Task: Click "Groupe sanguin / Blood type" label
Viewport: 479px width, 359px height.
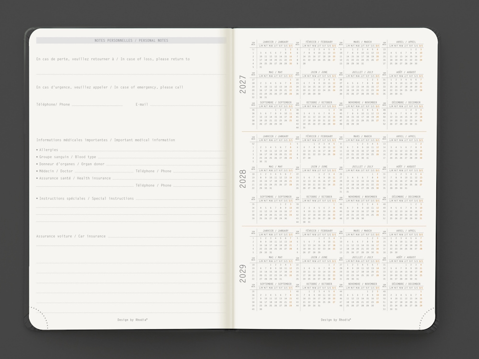Action: click(x=68, y=157)
